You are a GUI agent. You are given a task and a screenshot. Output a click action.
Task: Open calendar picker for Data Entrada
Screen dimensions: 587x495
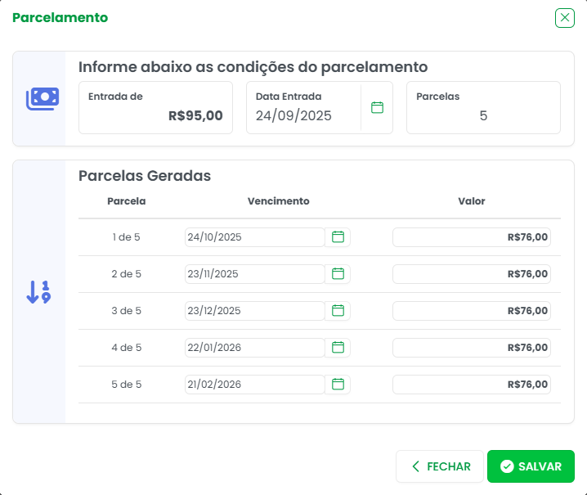(x=377, y=107)
